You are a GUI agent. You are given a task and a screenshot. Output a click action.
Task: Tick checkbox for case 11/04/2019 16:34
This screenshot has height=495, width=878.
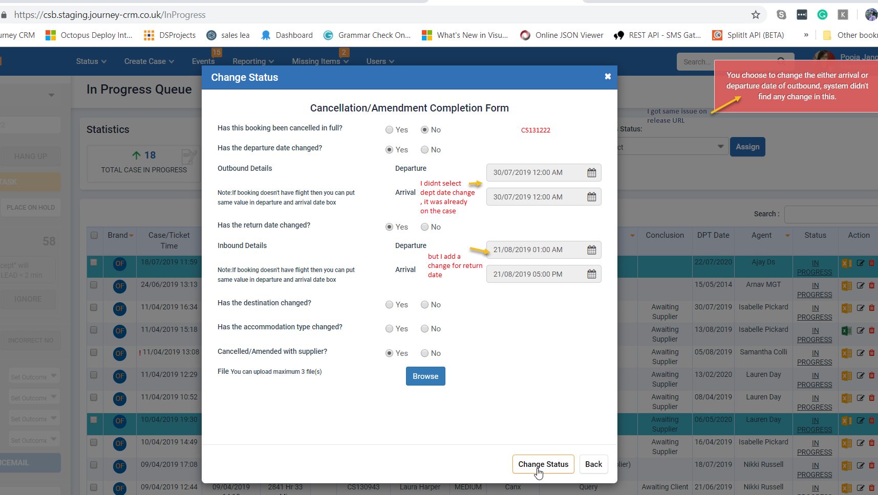94,307
